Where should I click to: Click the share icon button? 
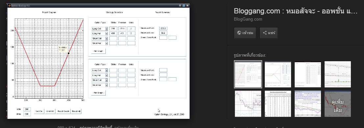point(269,33)
